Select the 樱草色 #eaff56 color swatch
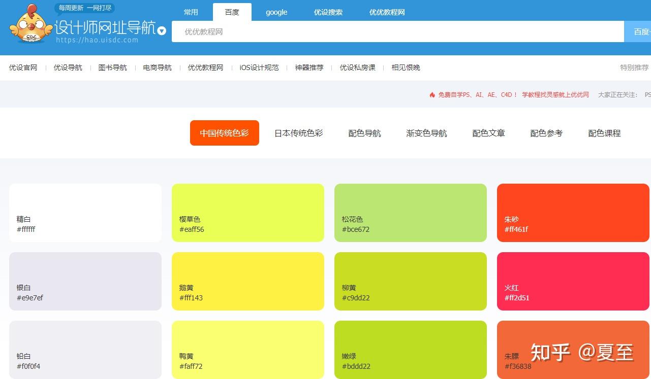Image resolution: width=651 pixels, height=379 pixels. [248, 212]
